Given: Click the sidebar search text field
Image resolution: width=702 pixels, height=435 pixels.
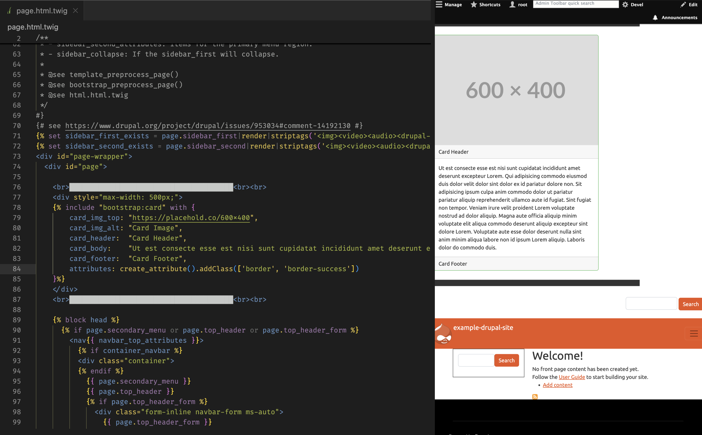Looking at the screenshot, I should 476,361.
